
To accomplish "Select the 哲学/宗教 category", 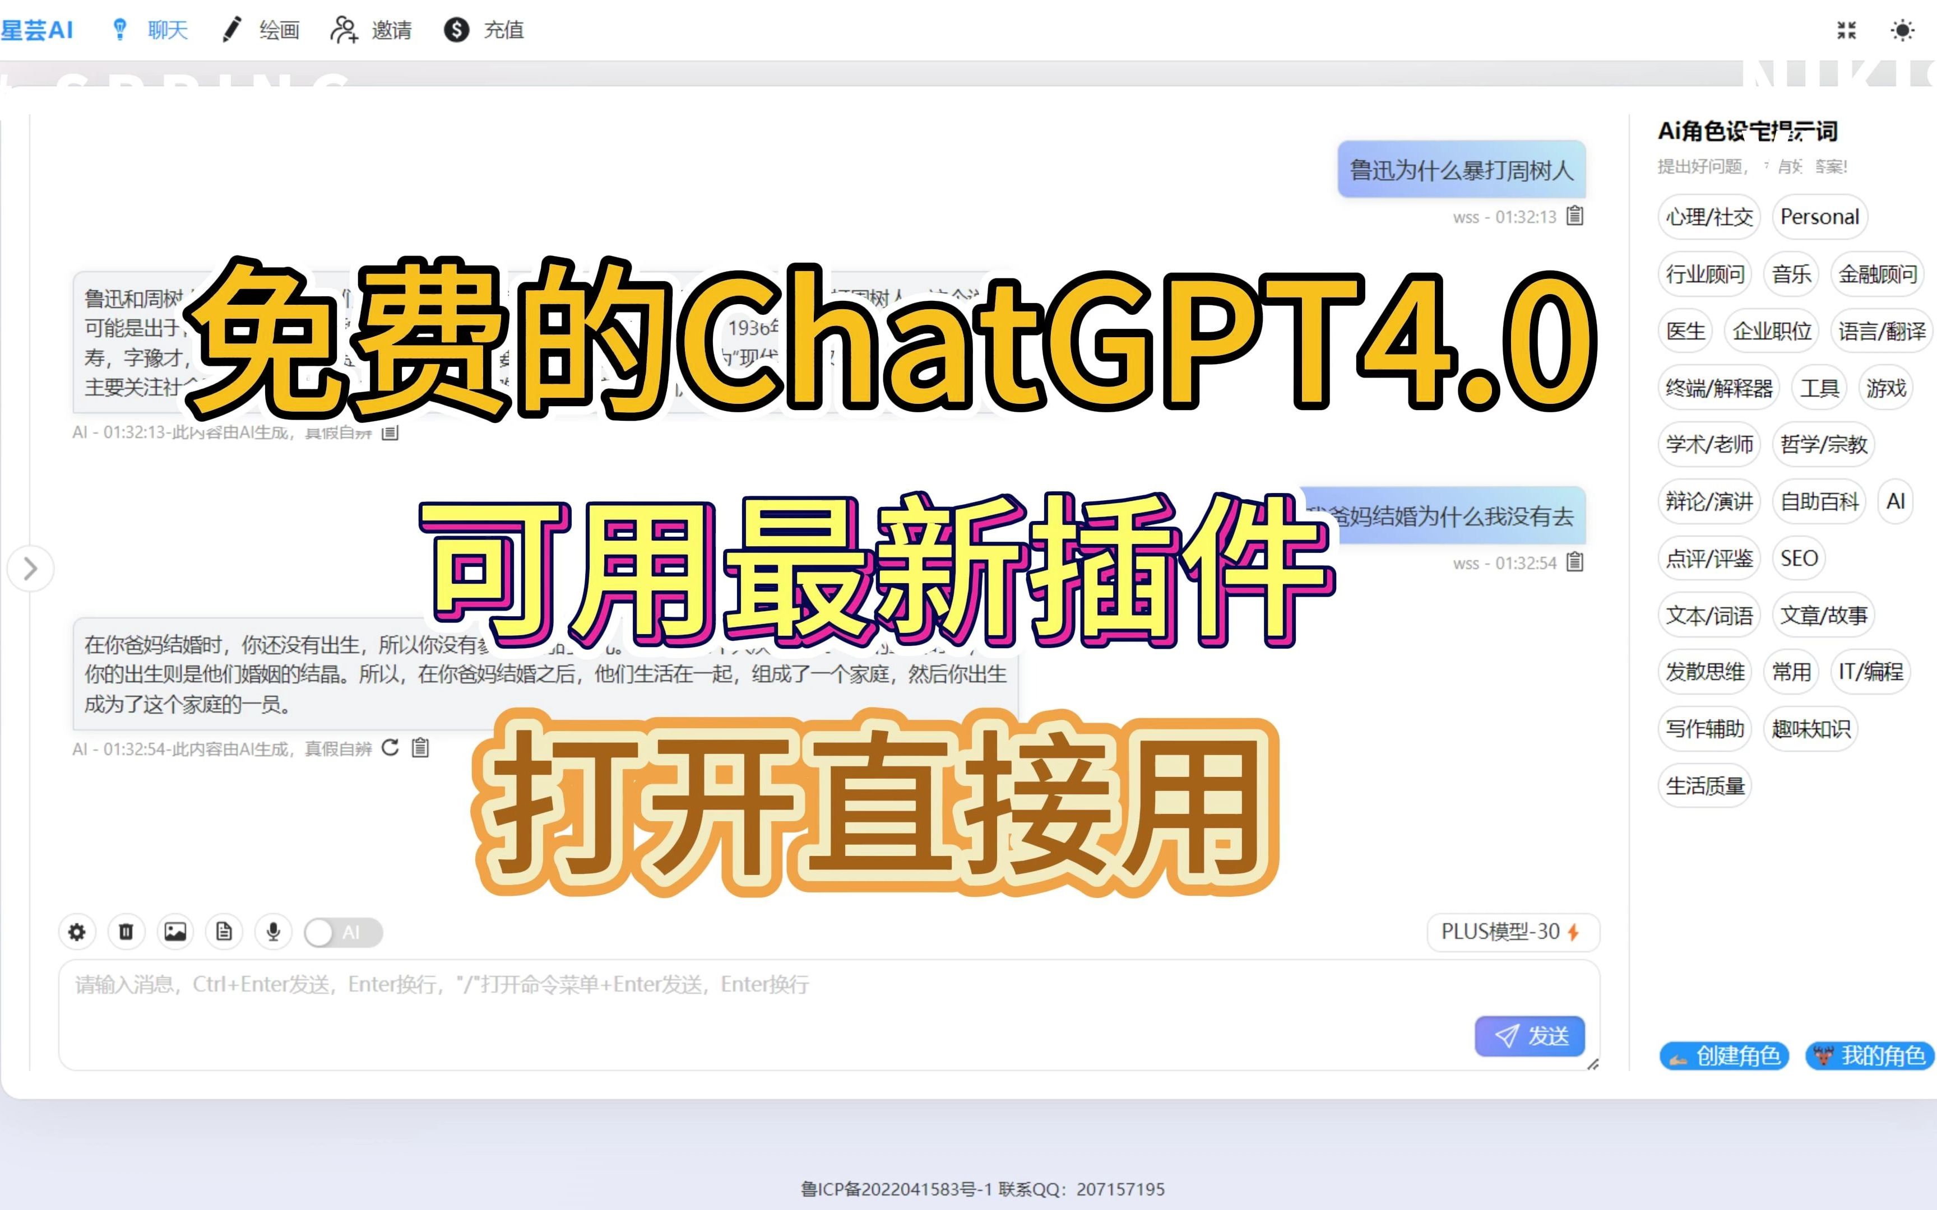I will click(1823, 444).
